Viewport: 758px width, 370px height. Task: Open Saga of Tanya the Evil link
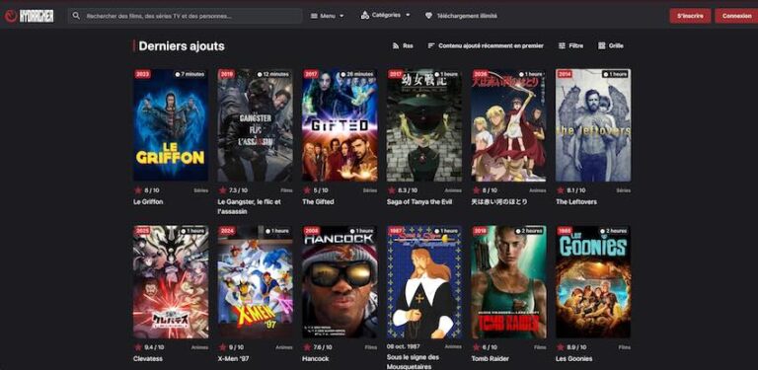(419, 202)
